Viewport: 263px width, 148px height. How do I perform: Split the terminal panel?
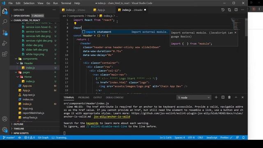223,97
